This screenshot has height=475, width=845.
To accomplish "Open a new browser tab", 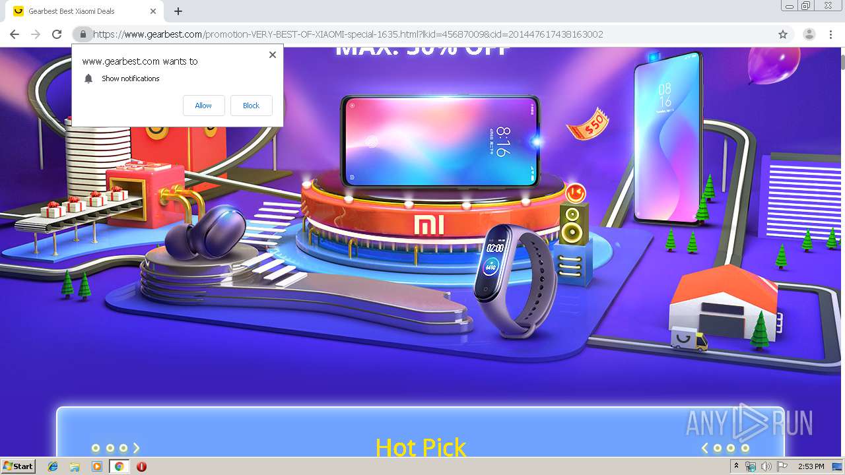I will pyautogui.click(x=178, y=11).
